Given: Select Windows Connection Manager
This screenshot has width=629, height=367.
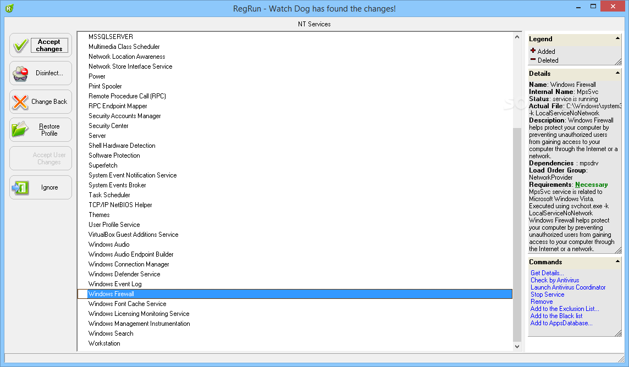Looking at the screenshot, I should point(129,264).
